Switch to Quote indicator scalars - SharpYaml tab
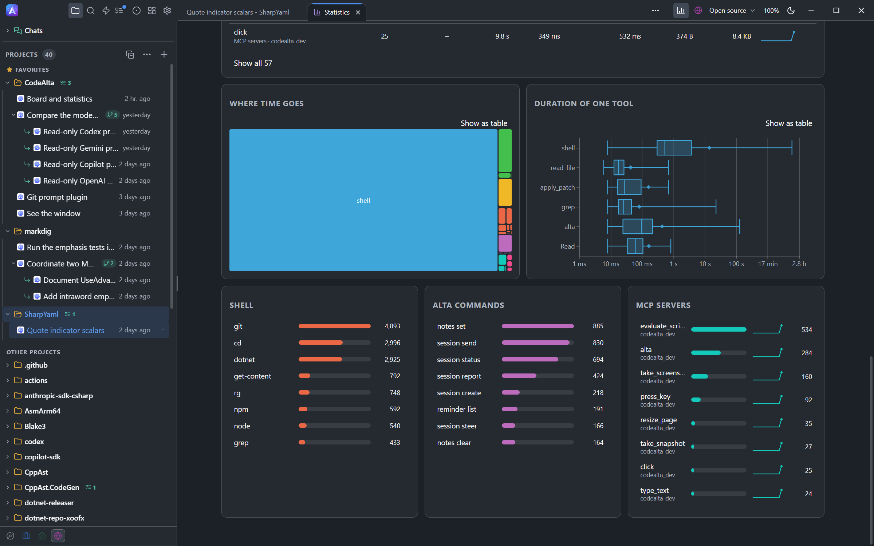The width and height of the screenshot is (874, 546). click(x=238, y=12)
